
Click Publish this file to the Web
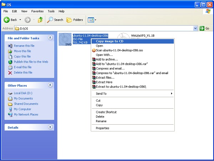pyautogui.click(x=31, y=62)
